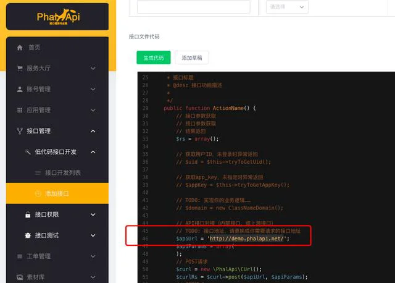The height and width of the screenshot is (283, 395).
Task: Click the $rs = array(); code line
Action: [197, 139]
